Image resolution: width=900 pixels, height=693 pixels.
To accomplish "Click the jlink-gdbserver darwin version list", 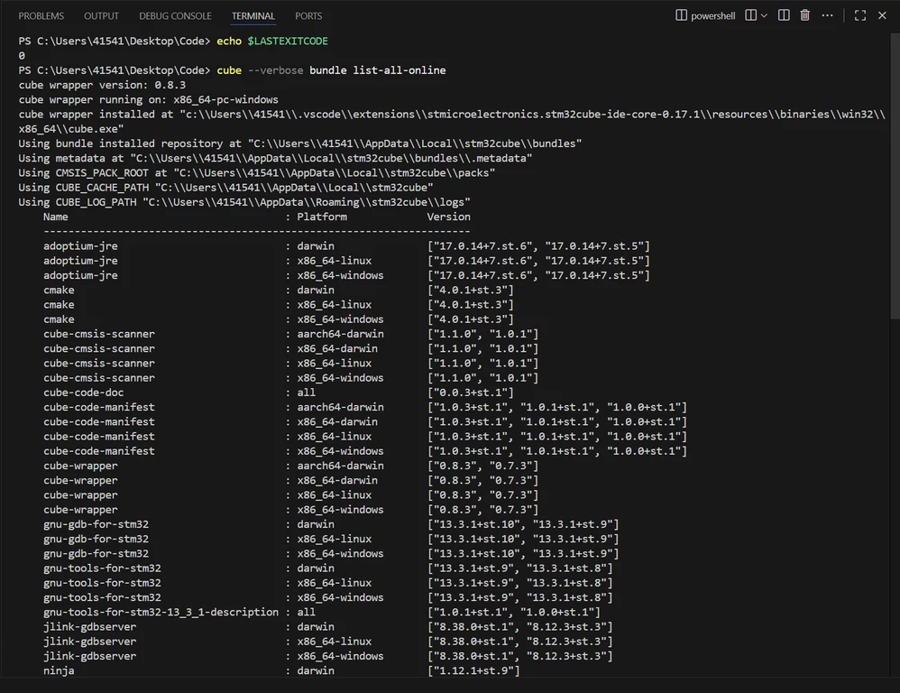I will [x=520, y=626].
